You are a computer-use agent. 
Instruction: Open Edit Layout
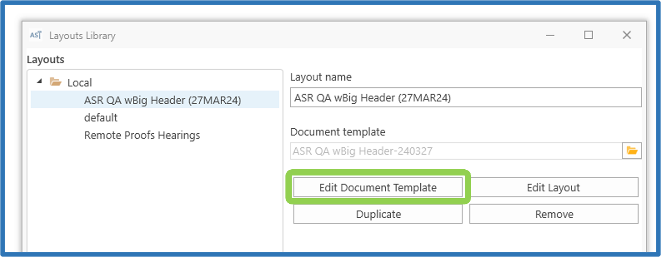[x=554, y=188]
